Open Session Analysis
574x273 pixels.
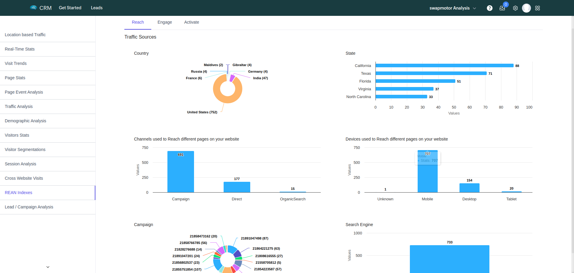(x=48, y=164)
